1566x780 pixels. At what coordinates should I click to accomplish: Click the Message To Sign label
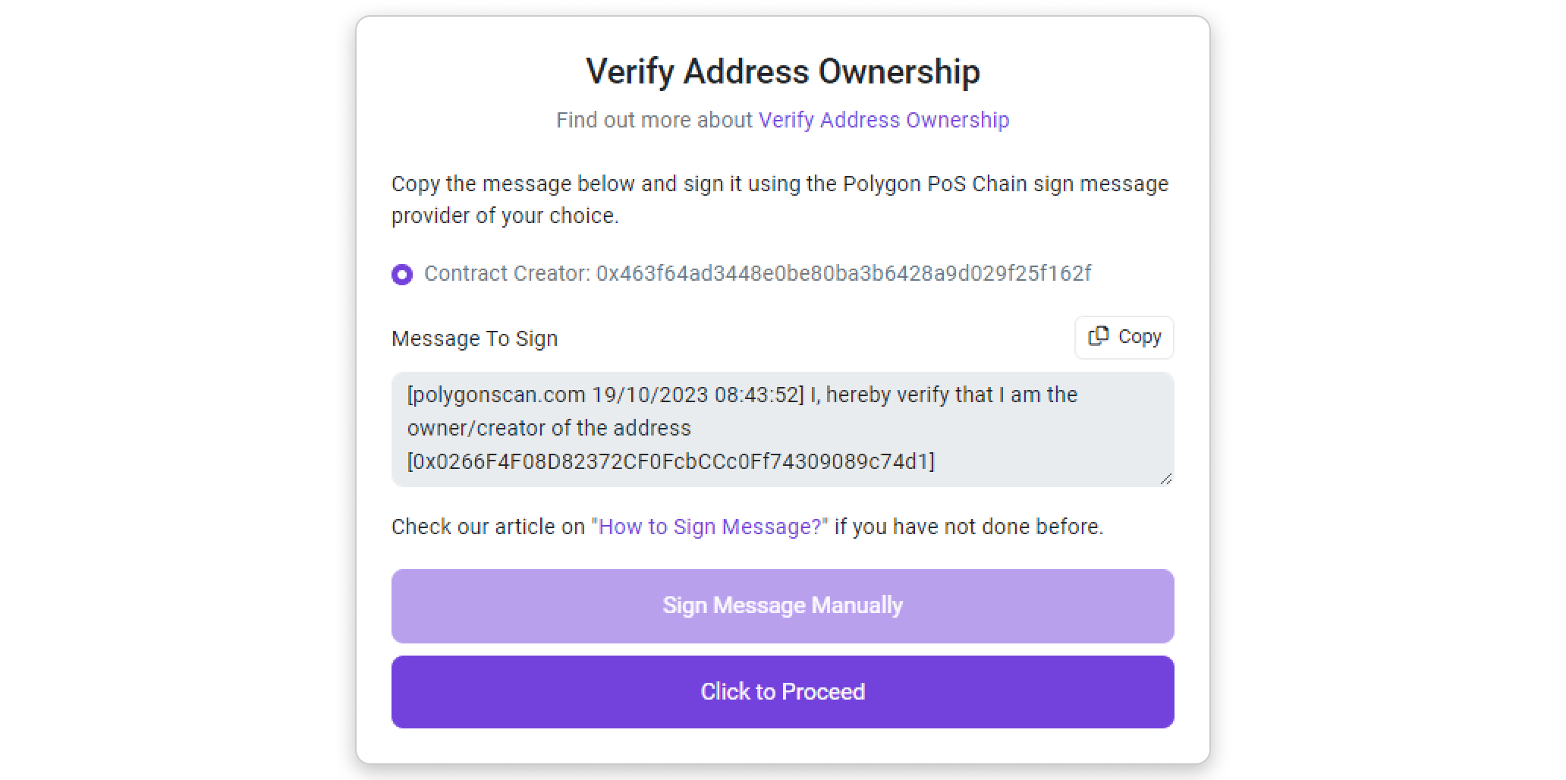click(x=474, y=338)
